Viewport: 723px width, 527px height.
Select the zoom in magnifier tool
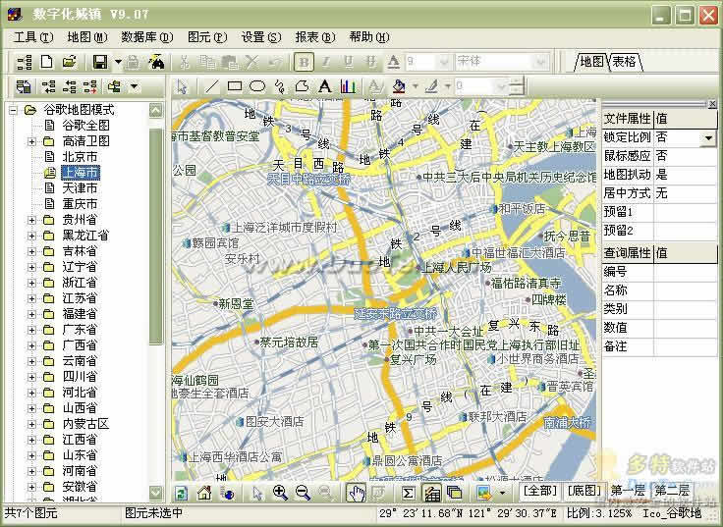[x=280, y=493]
